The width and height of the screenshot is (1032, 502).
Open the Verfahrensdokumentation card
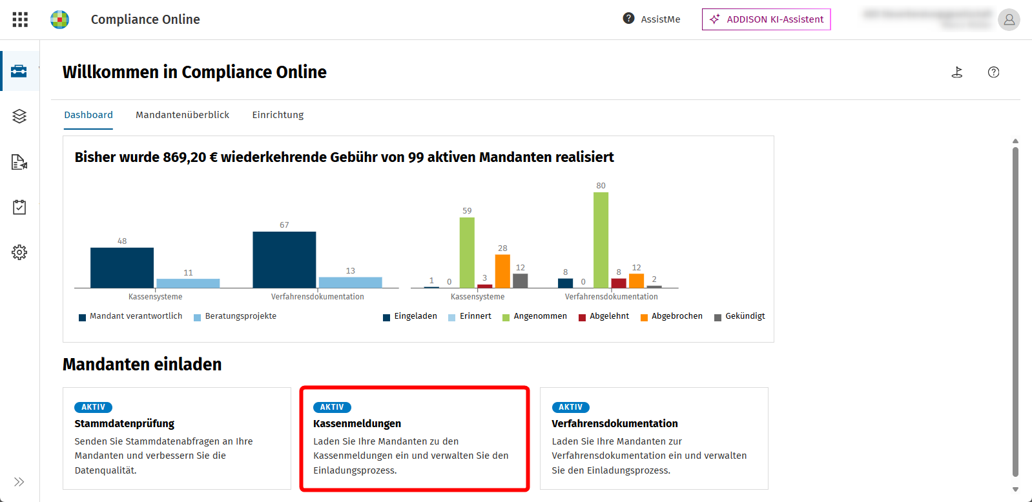point(654,439)
